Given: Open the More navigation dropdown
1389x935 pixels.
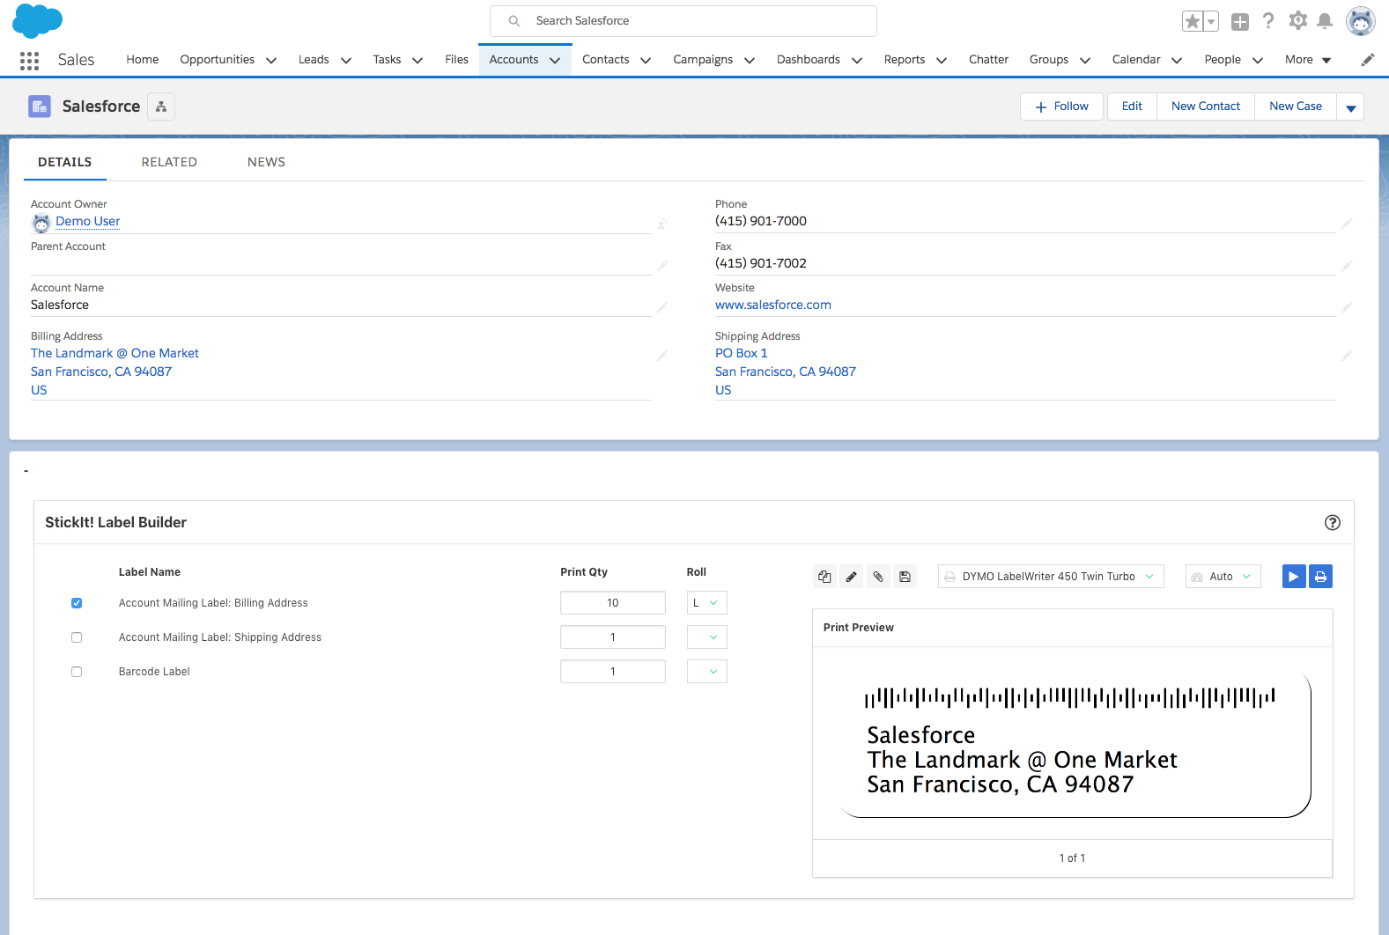Looking at the screenshot, I should [1308, 60].
